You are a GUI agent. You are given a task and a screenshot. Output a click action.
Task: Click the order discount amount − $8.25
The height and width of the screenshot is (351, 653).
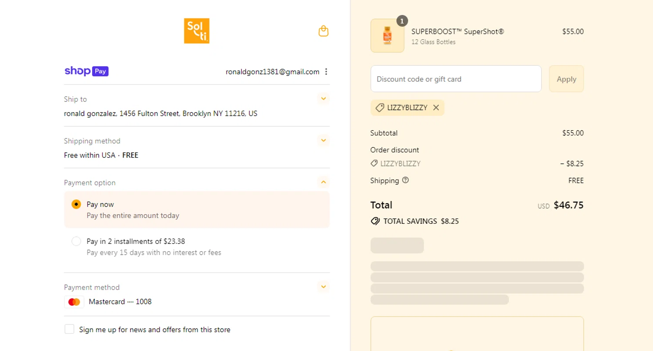tap(572, 164)
